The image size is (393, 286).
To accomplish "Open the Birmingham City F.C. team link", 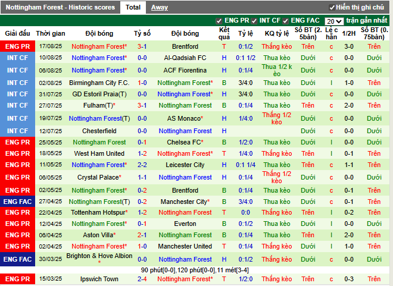I will (x=99, y=83).
